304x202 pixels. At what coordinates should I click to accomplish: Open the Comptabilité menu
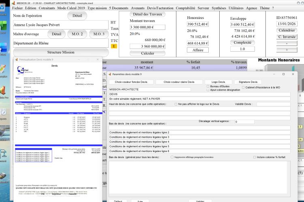click(186, 8)
